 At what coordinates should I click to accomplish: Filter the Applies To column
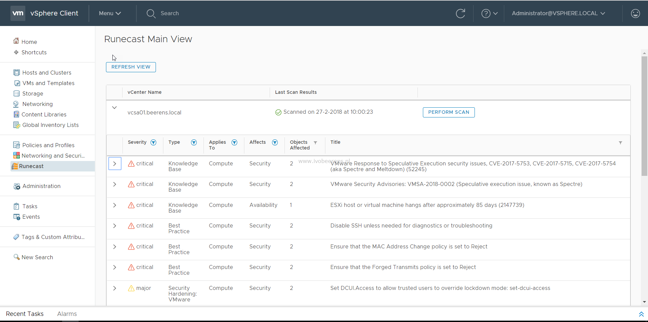click(x=235, y=142)
